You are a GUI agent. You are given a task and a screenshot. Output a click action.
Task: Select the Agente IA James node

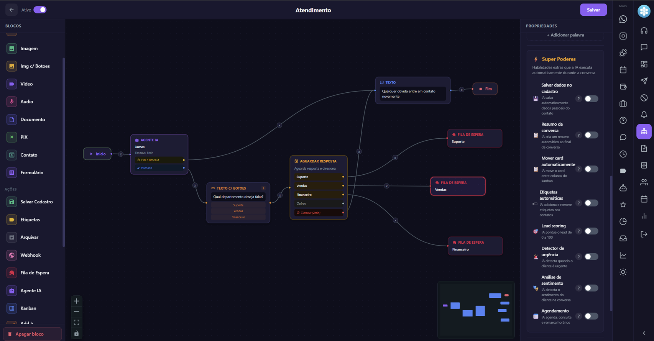click(x=159, y=154)
